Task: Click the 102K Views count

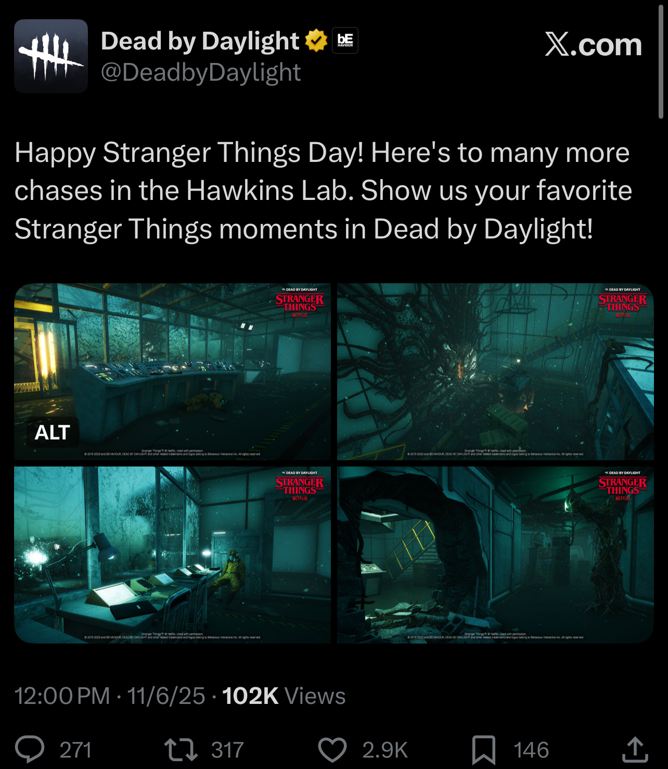Action: (x=284, y=696)
